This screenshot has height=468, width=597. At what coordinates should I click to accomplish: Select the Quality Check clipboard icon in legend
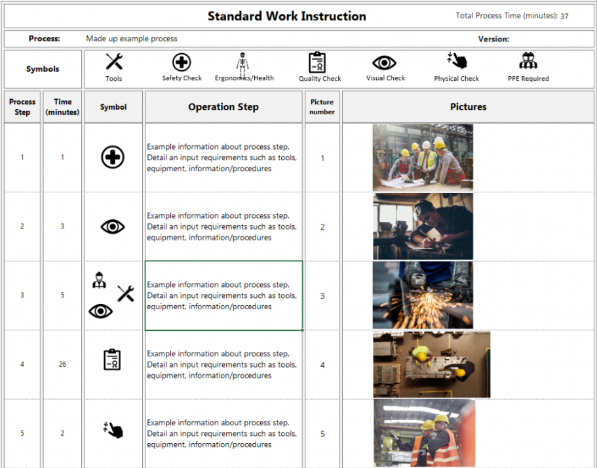click(x=317, y=62)
